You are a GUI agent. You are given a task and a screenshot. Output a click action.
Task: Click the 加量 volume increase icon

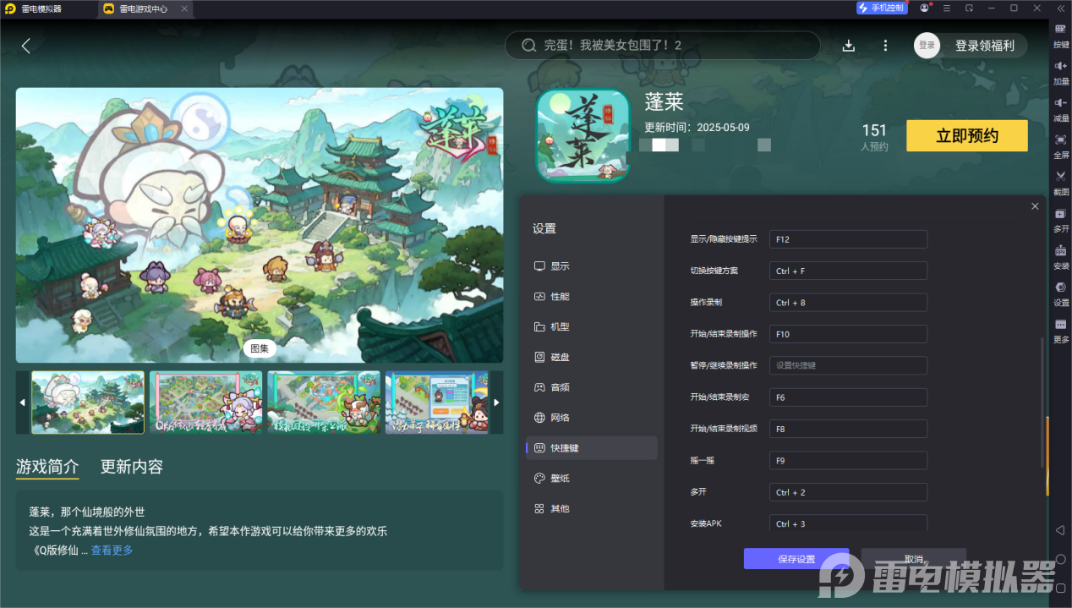pyautogui.click(x=1060, y=71)
